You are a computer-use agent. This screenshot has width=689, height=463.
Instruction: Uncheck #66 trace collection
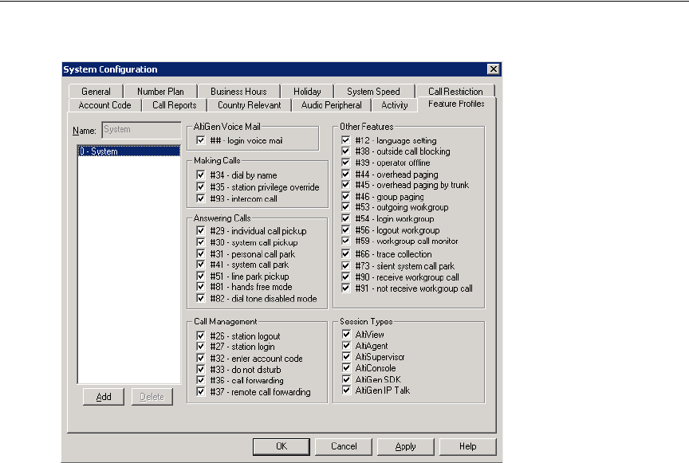click(346, 254)
